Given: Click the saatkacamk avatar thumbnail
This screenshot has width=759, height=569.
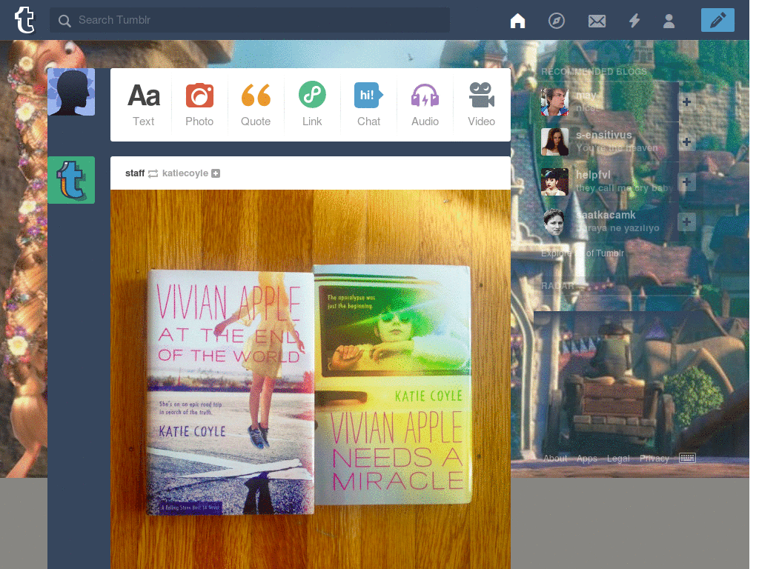Looking at the screenshot, I should (554, 222).
